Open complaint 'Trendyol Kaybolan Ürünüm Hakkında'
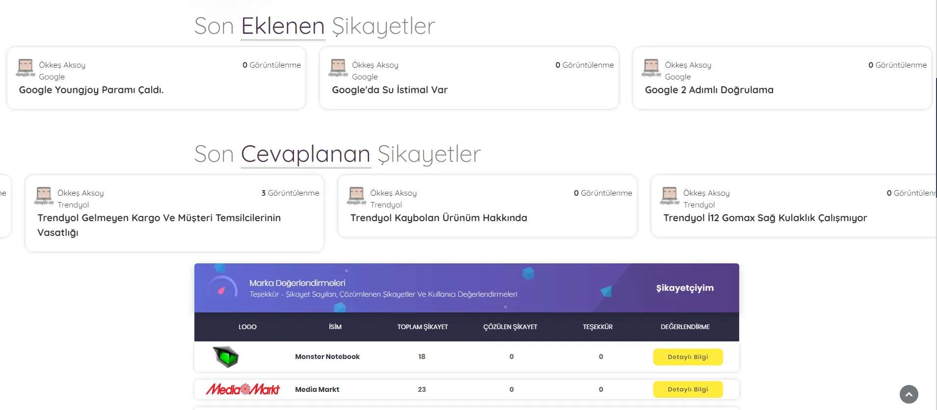Screen dimensions: 937x410 tap(439, 218)
